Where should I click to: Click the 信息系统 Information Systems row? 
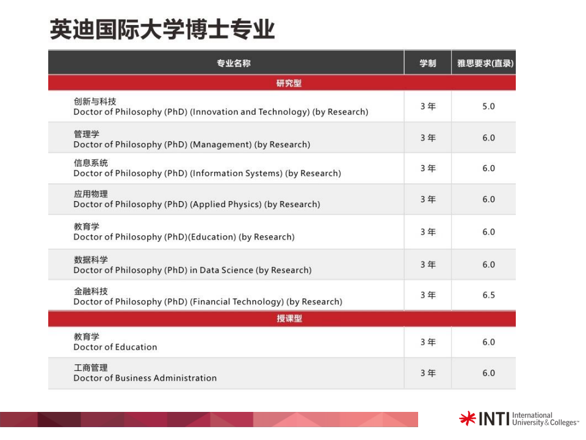pos(282,169)
